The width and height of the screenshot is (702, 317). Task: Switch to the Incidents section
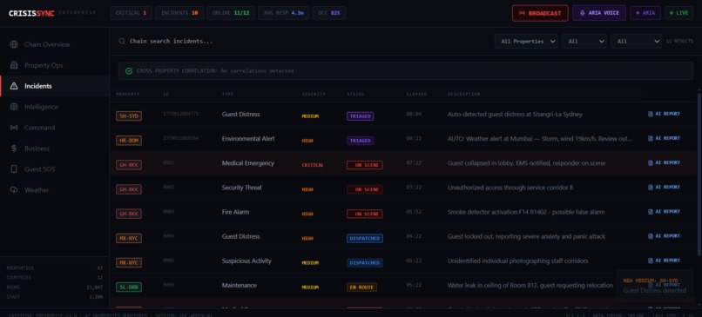(x=55, y=86)
